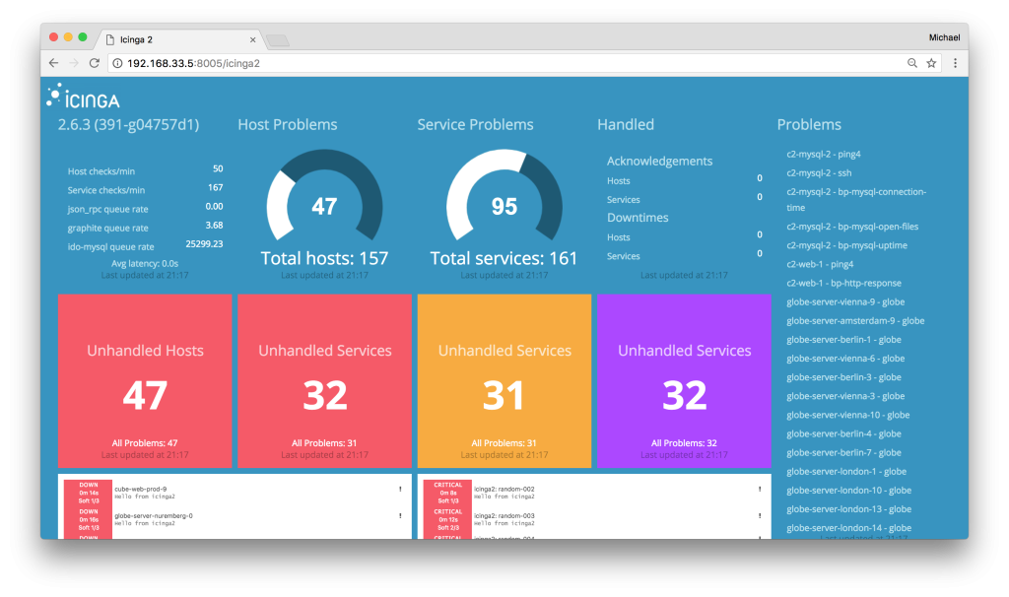Bookmark the page via the star icon
The width and height of the screenshot is (1009, 597).
pos(931,62)
